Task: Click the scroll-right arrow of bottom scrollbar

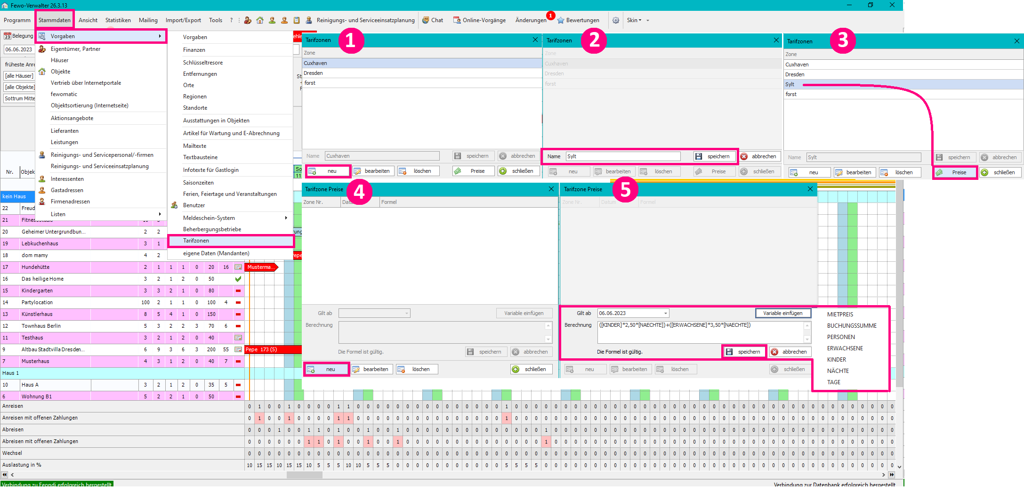Action: (883, 475)
